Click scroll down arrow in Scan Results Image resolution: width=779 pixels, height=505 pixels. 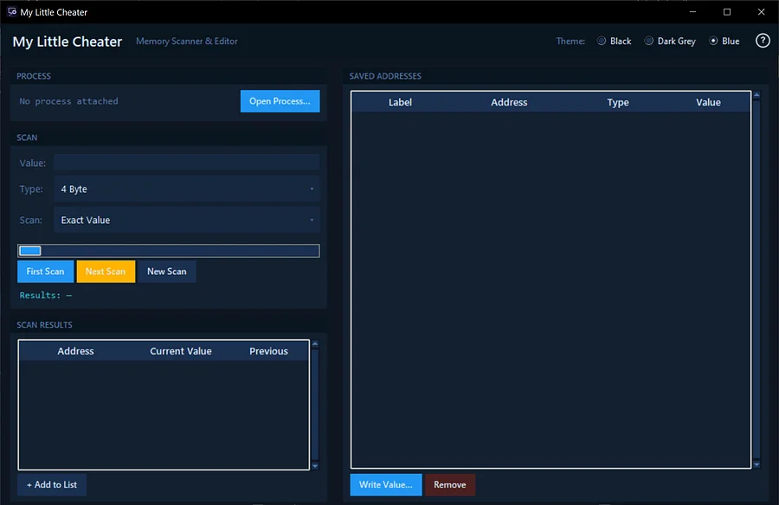[x=315, y=466]
